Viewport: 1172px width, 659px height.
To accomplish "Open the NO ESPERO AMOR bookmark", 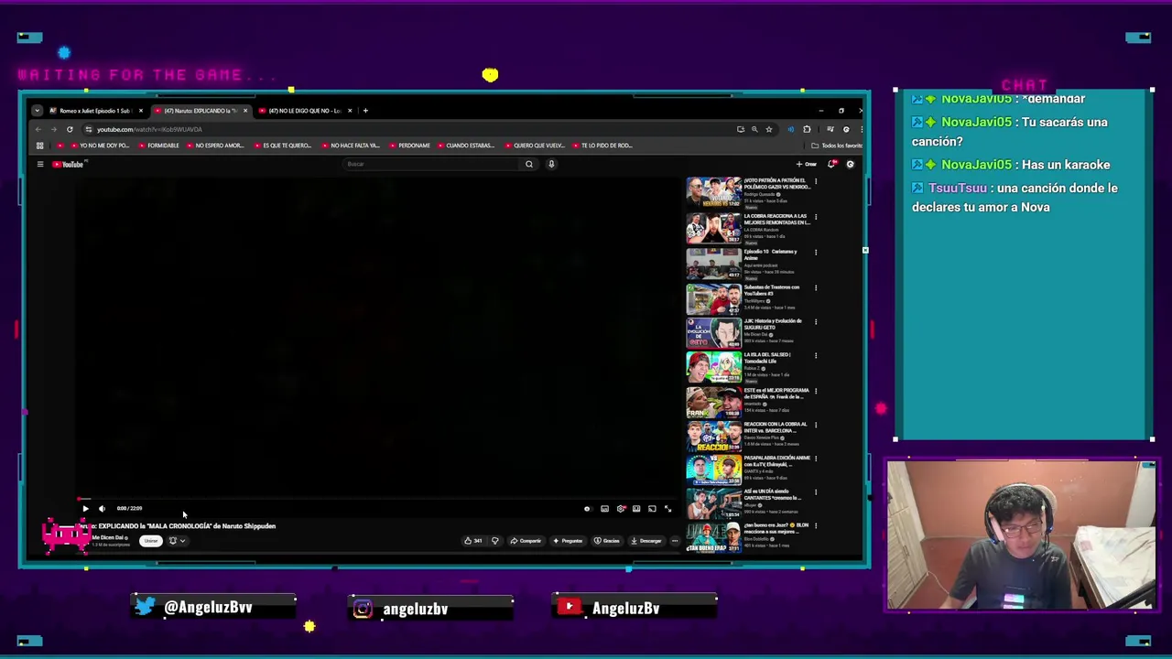I will pos(214,146).
